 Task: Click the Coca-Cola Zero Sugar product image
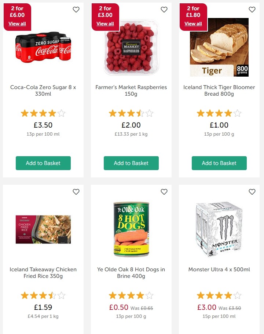pyautogui.click(x=43, y=48)
